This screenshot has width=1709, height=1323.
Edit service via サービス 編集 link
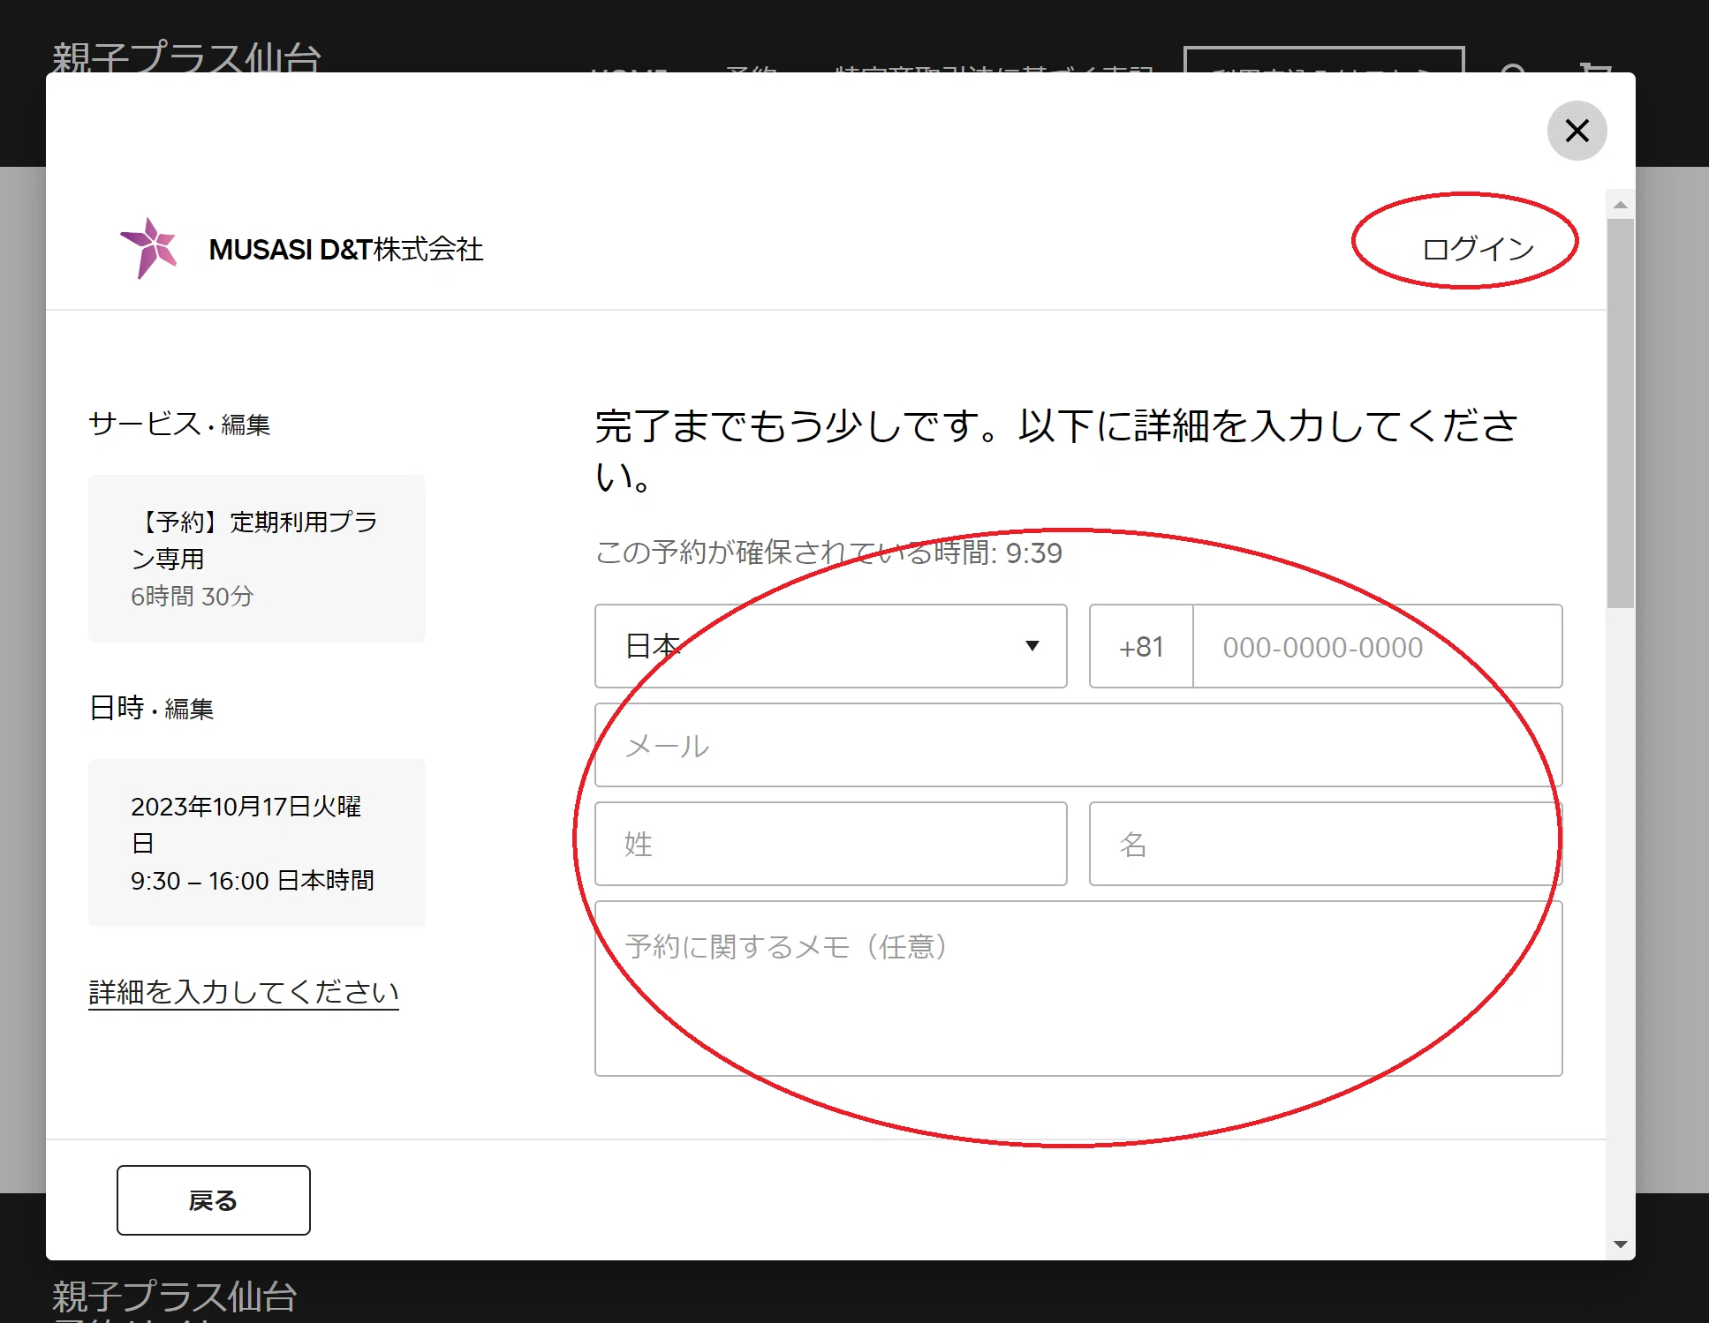click(x=245, y=425)
